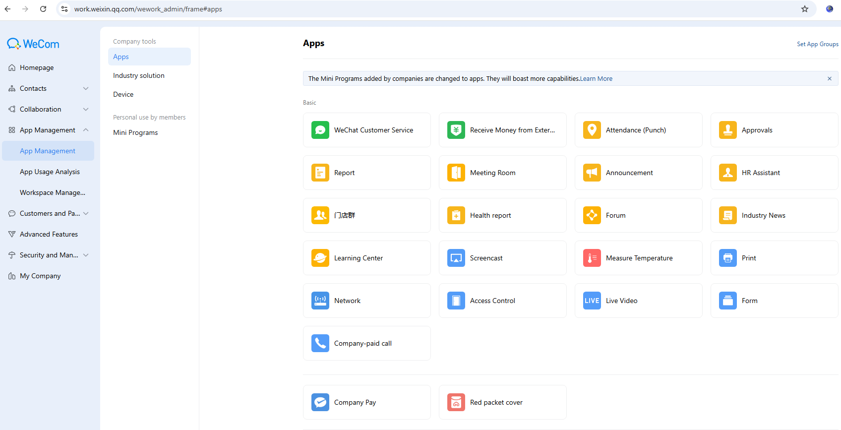This screenshot has width=841, height=430.
Task: Open the Announcement megaphone icon
Action: coord(592,173)
